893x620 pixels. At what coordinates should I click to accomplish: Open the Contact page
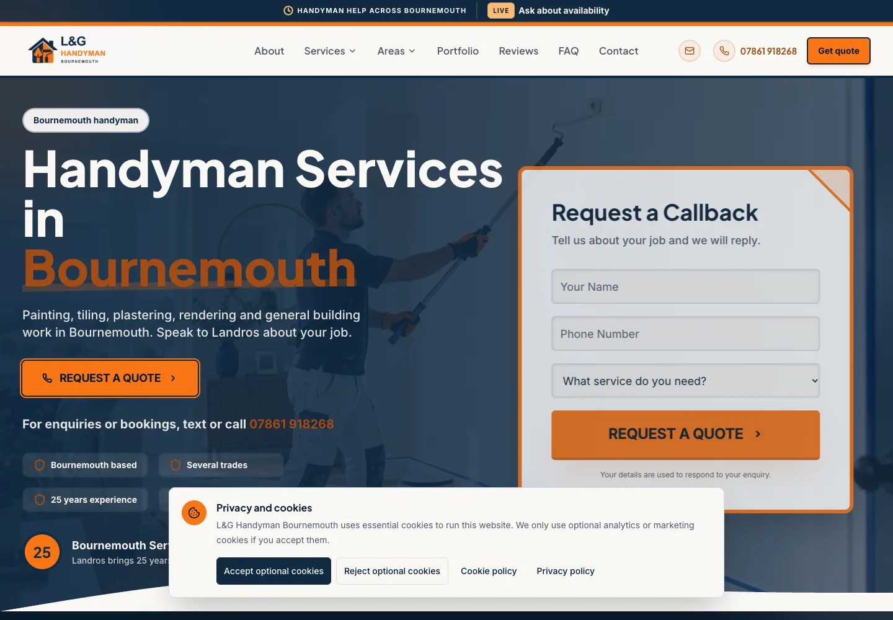[x=618, y=51]
